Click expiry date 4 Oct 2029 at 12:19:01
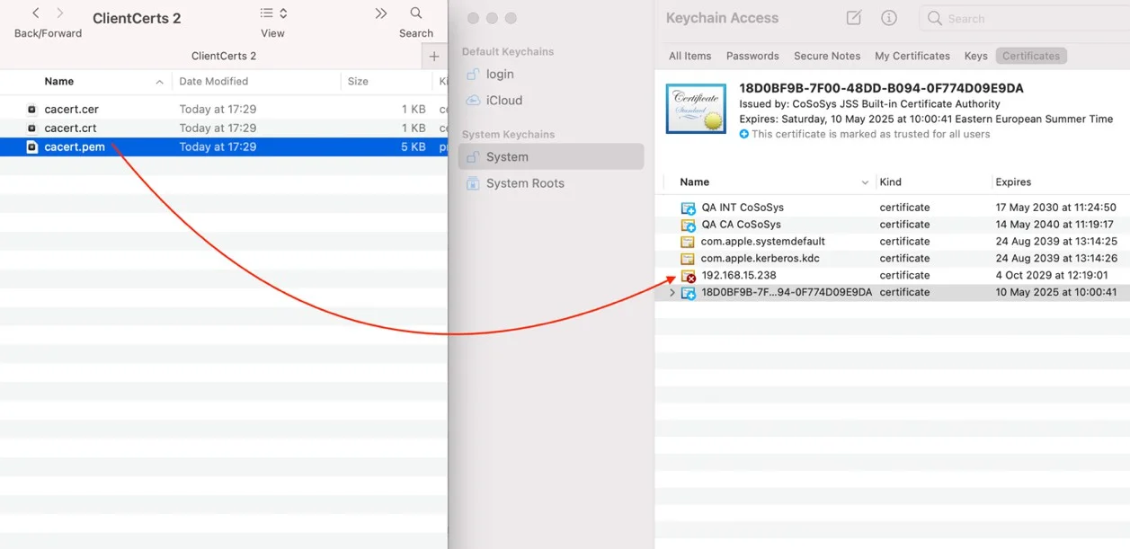This screenshot has width=1130, height=549. 1052,276
